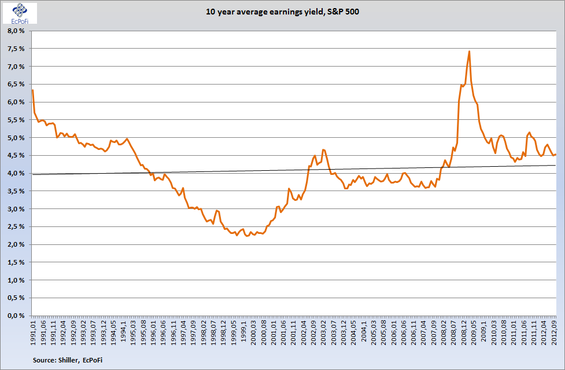This screenshot has width=565, height=370.
Task: Select the '5,0 %' y-axis label
Action: pos(16,138)
